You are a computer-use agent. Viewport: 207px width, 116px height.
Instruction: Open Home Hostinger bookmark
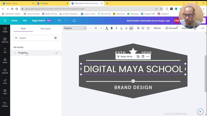[32, 14]
